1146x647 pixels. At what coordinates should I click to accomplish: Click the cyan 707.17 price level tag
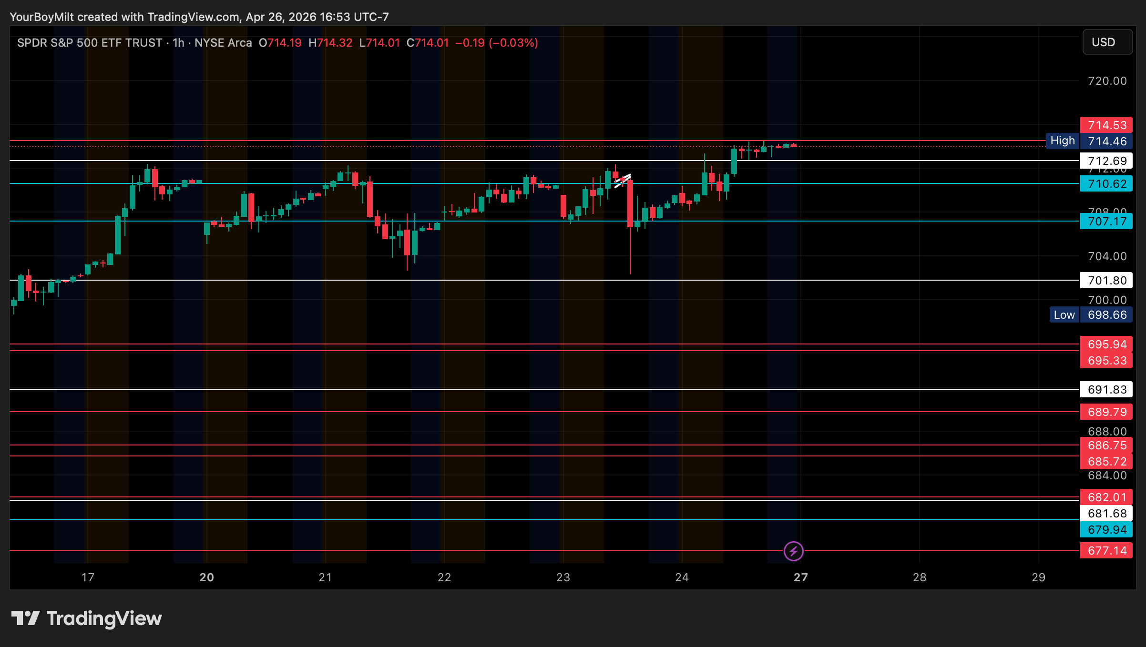pos(1106,222)
